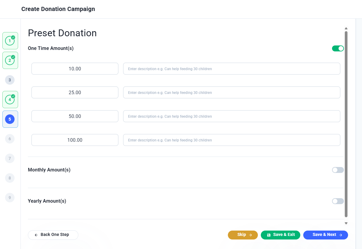Focus the description field beside 50.00
Screen dimensions: 362x249
click(232, 116)
